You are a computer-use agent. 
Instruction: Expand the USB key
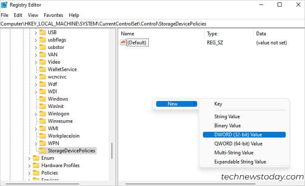36,33
